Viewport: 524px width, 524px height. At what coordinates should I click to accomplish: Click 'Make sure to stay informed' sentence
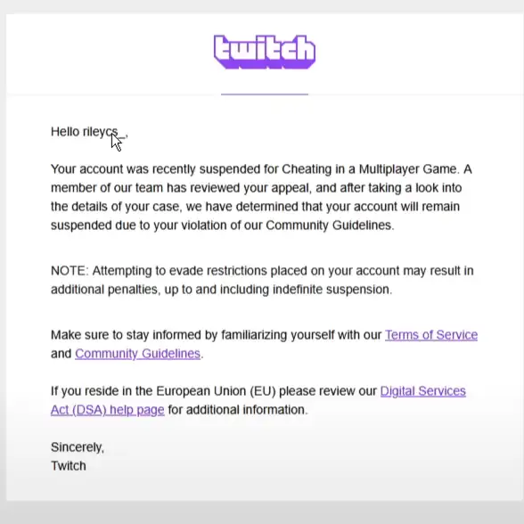coord(127,335)
